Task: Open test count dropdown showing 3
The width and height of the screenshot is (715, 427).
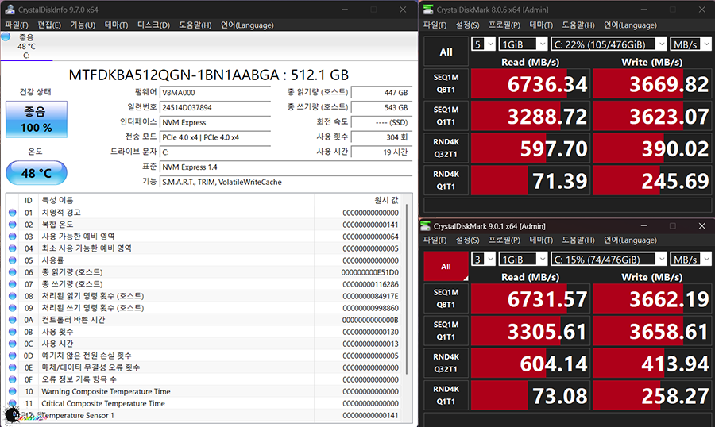Action: pyautogui.click(x=483, y=260)
